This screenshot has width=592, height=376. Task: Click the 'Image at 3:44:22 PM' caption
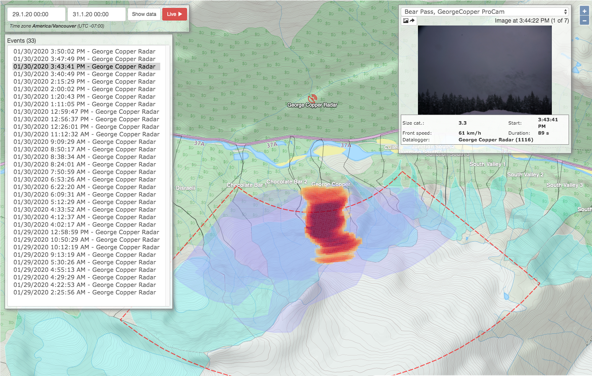[532, 20]
